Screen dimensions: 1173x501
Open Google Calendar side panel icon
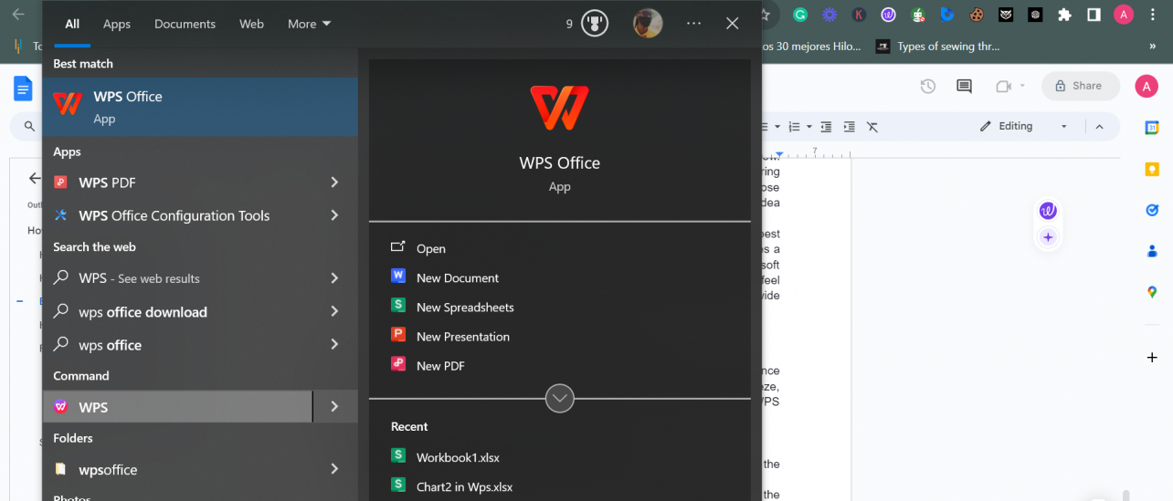(x=1152, y=128)
